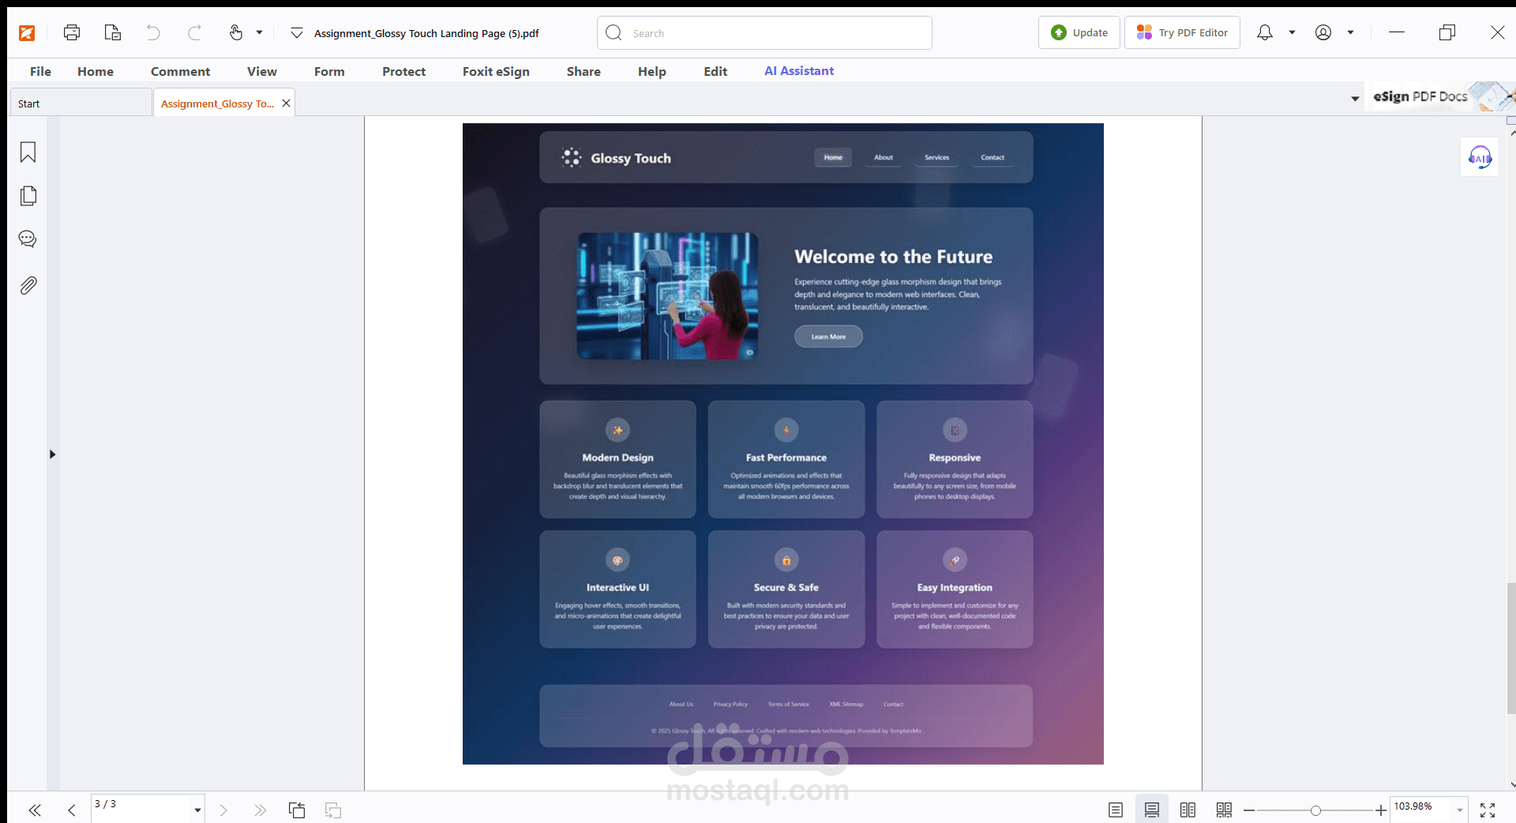Open the notifications bell
The image size is (1516, 823).
(x=1265, y=32)
